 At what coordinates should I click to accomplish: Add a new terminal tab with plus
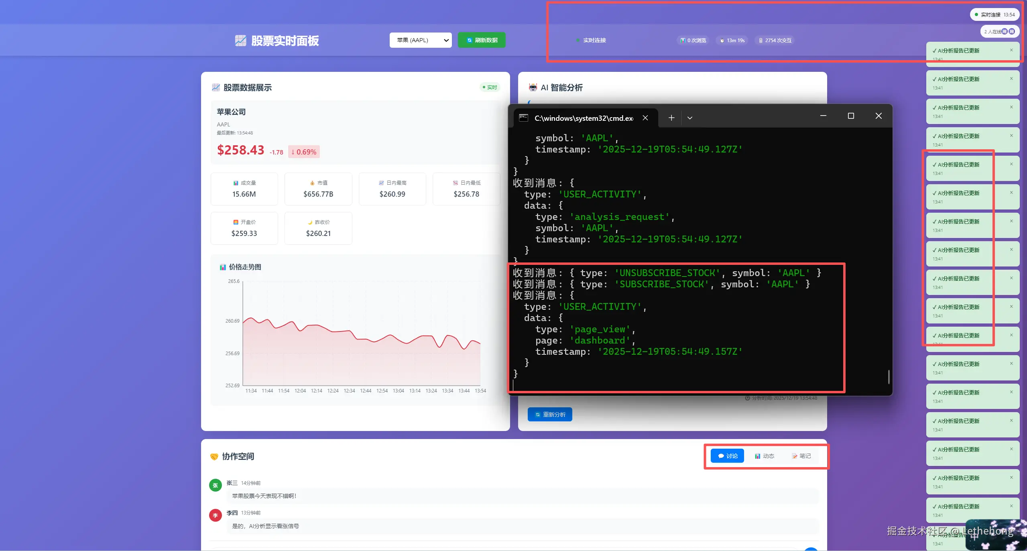(x=671, y=118)
